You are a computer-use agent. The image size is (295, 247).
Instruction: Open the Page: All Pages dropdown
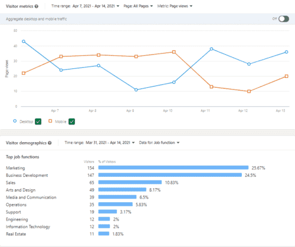pos(138,6)
